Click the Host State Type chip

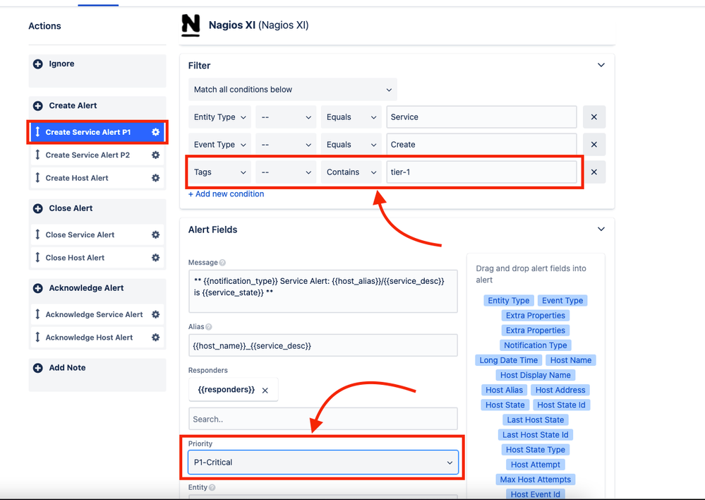(x=535, y=450)
